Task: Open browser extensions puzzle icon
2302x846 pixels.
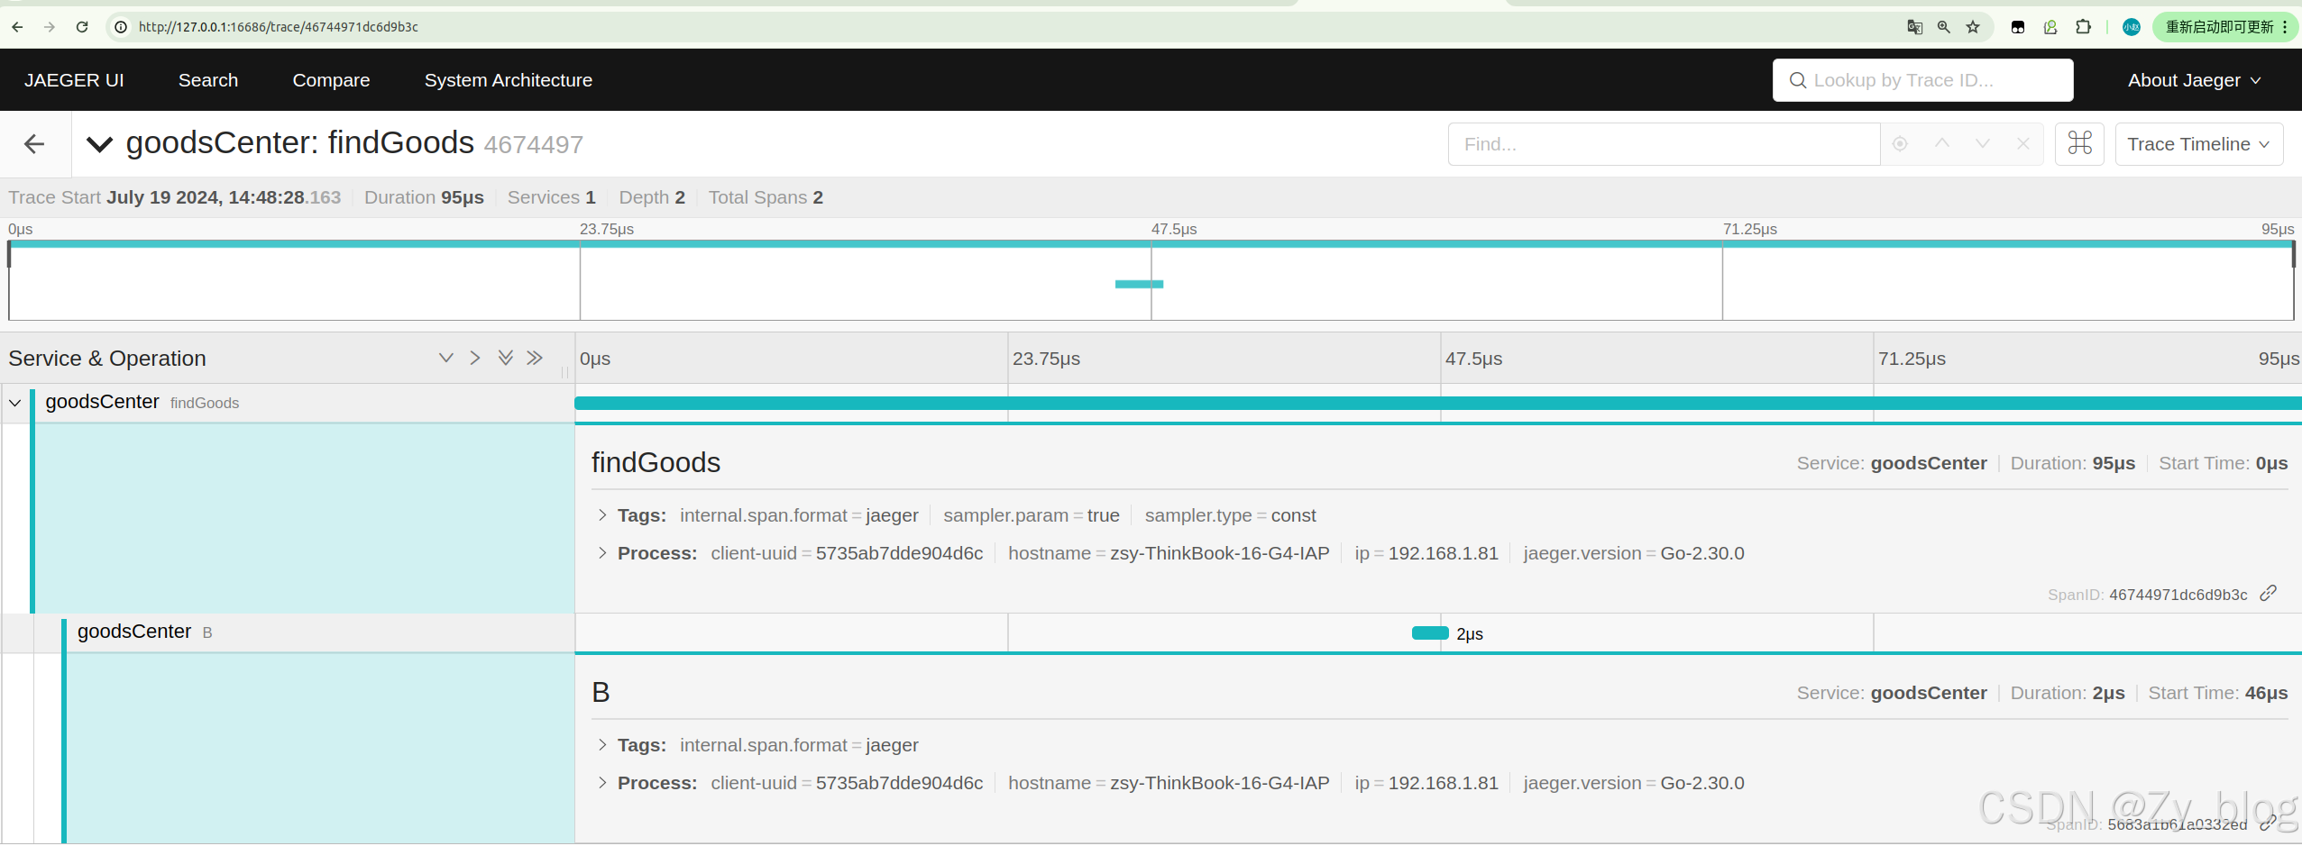Action: tap(2083, 27)
